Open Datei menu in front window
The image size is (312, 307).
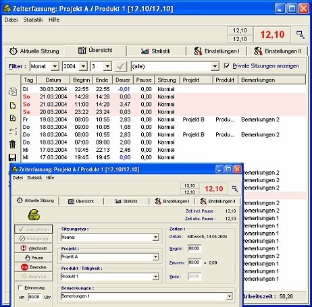[x=18, y=177]
